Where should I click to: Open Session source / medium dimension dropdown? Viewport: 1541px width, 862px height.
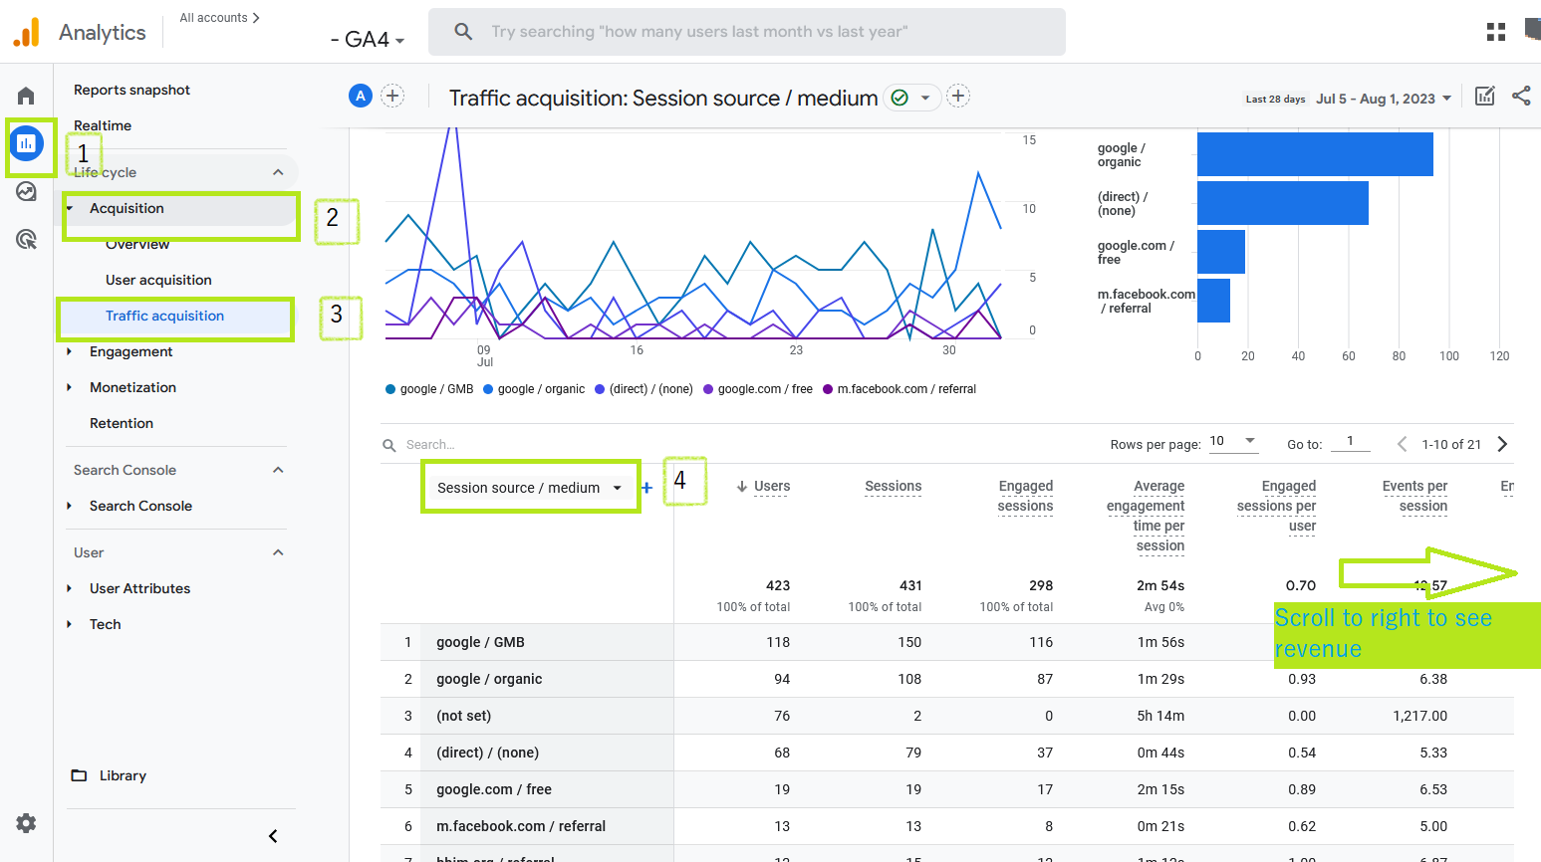[530, 488]
